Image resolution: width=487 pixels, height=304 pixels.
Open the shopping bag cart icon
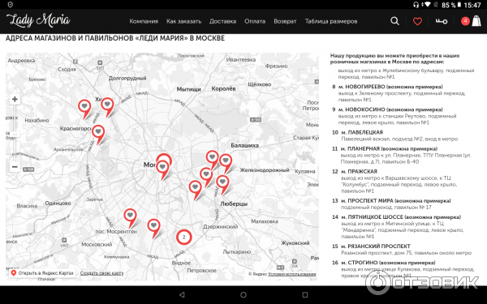pyautogui.click(x=476, y=21)
